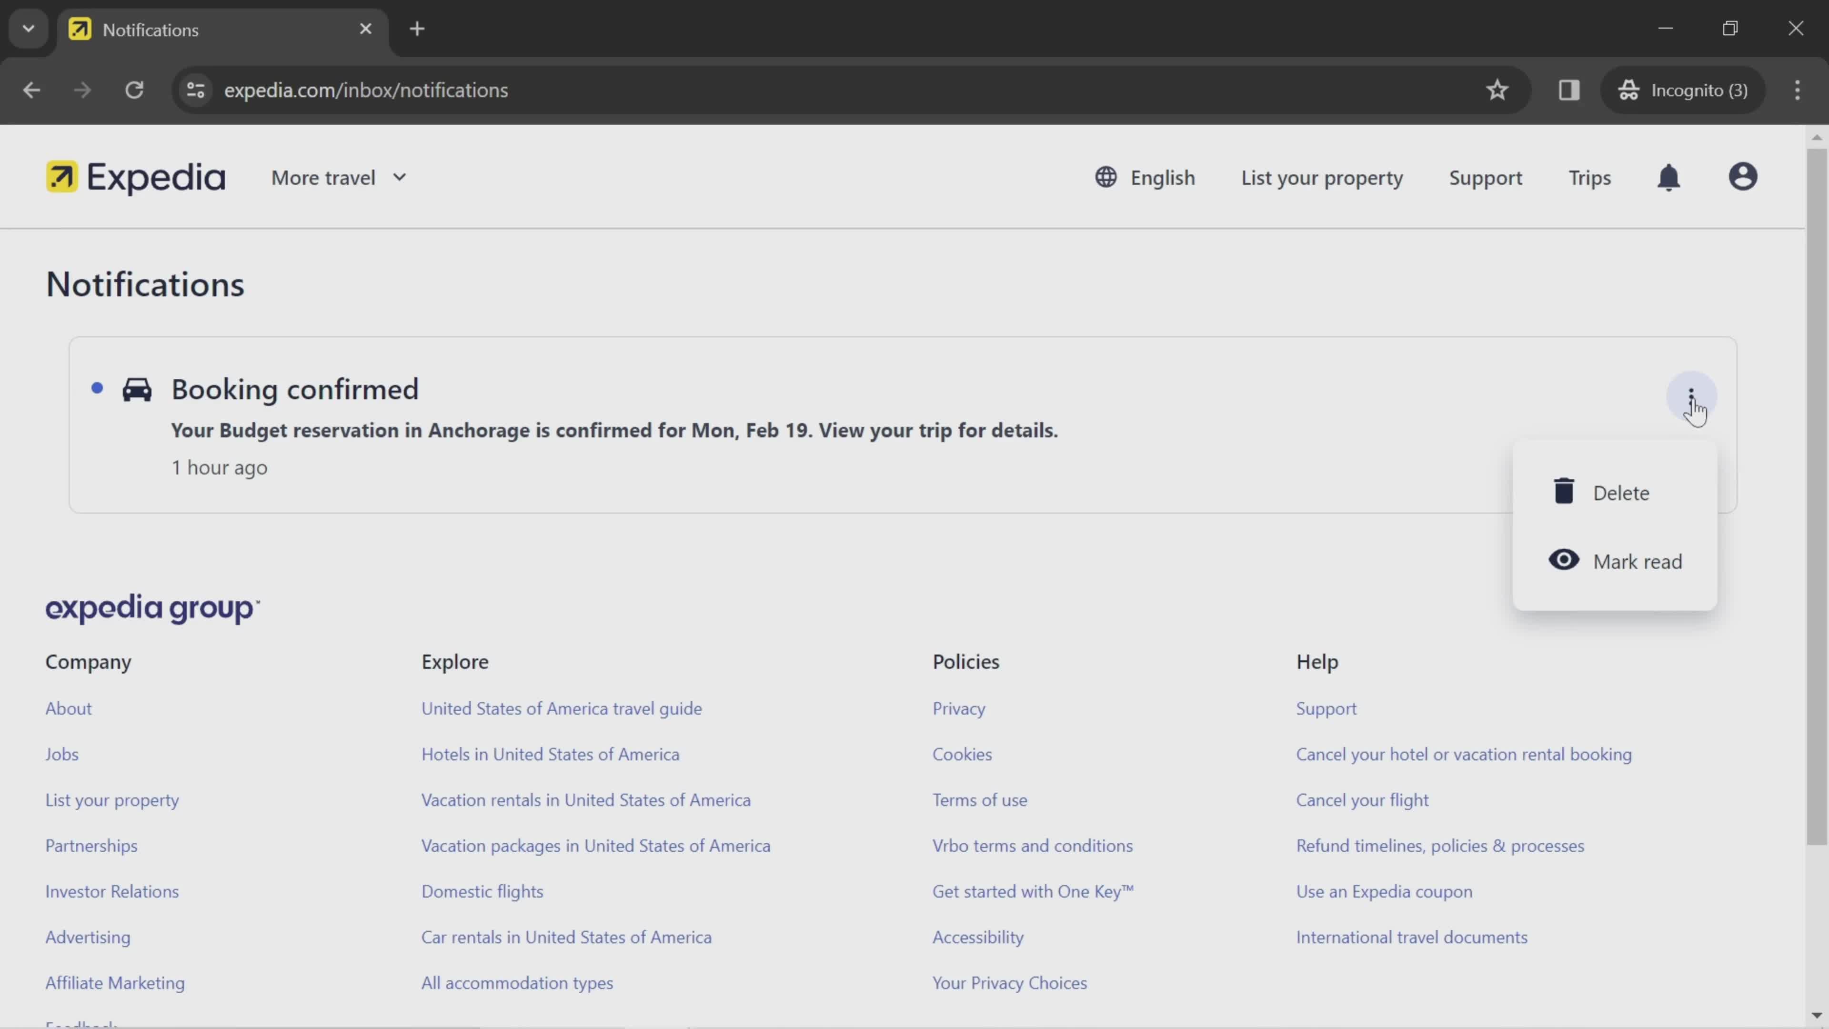Click the bookmark/favorite star icon
The image size is (1829, 1029).
1497,89
